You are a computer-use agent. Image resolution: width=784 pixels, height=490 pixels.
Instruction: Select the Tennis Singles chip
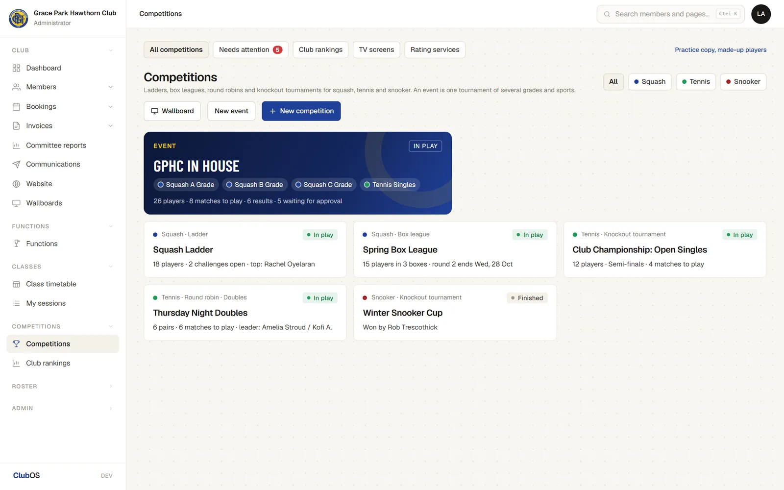pos(390,185)
